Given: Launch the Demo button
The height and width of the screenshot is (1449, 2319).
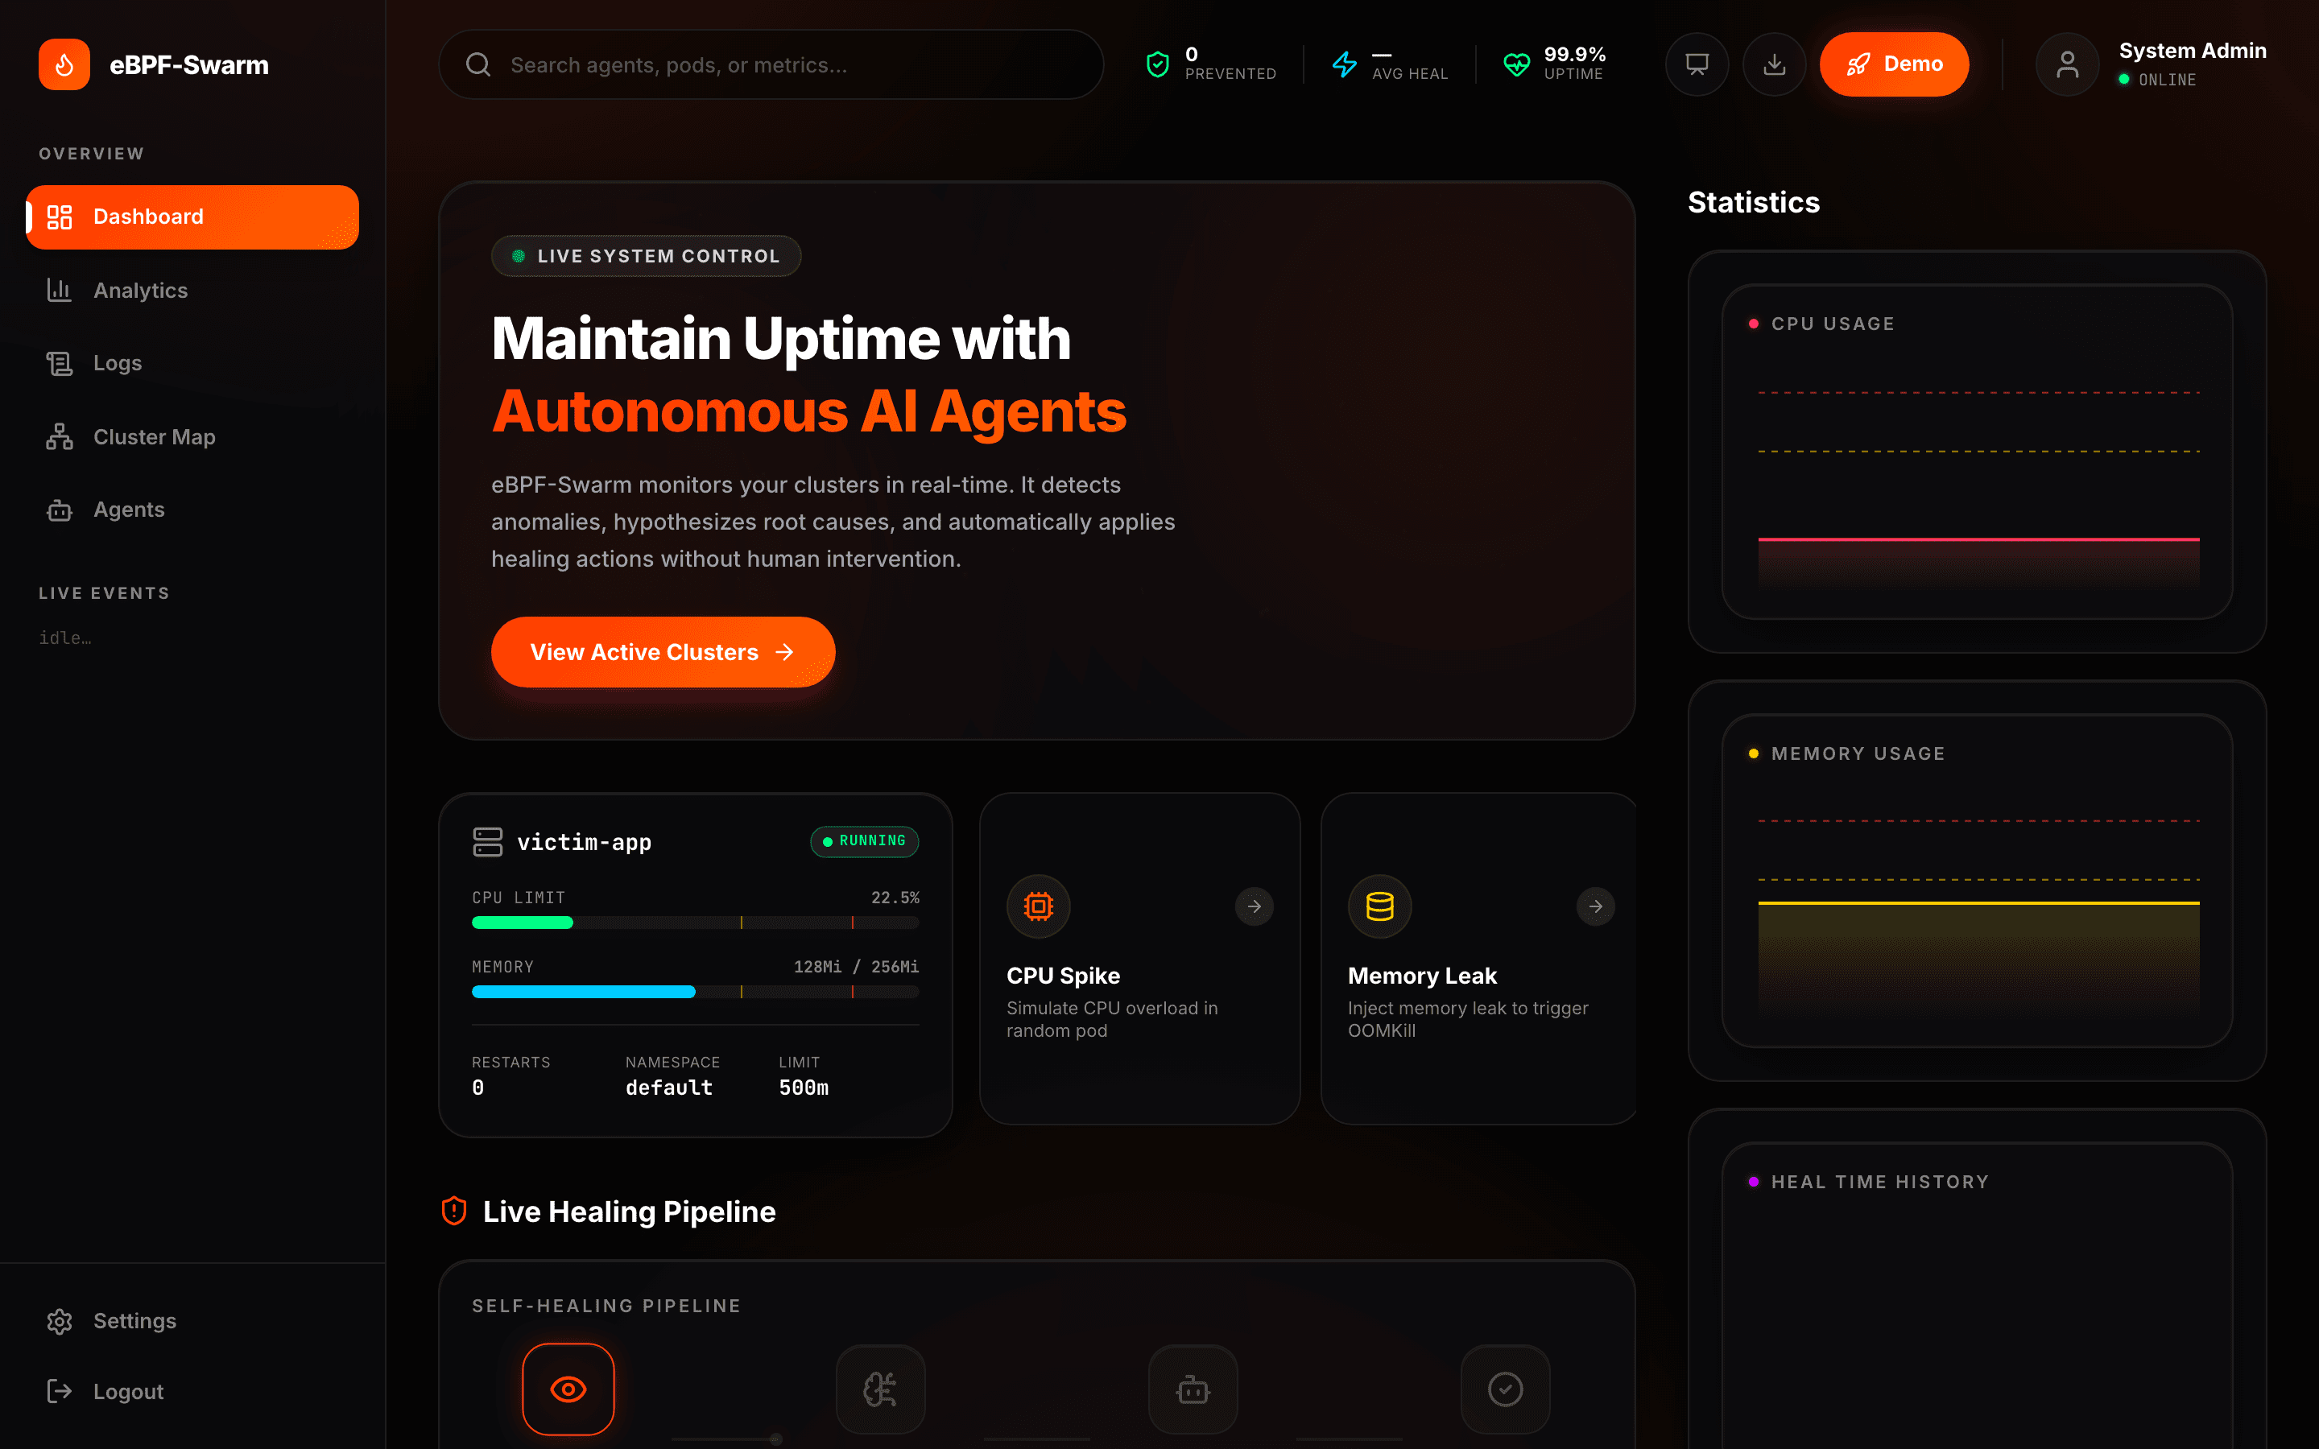Looking at the screenshot, I should pos(1894,64).
